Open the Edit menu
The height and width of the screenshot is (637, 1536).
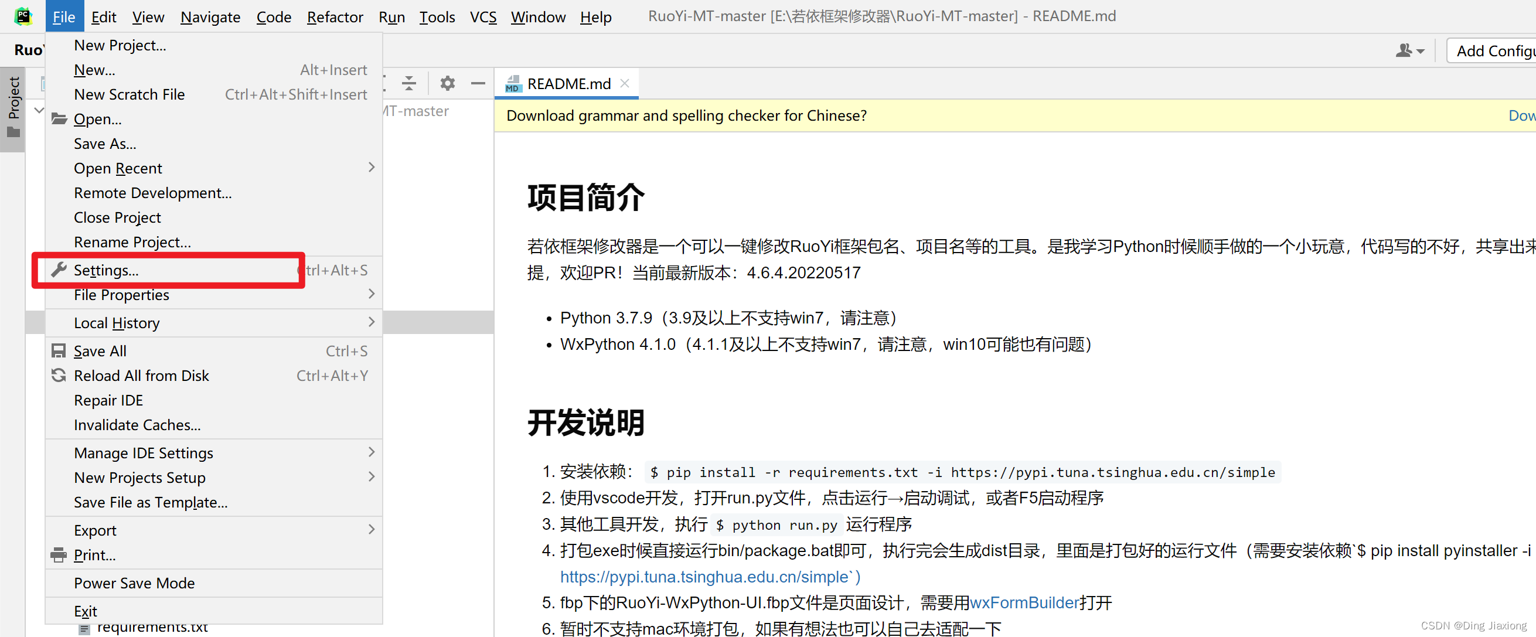pos(104,16)
